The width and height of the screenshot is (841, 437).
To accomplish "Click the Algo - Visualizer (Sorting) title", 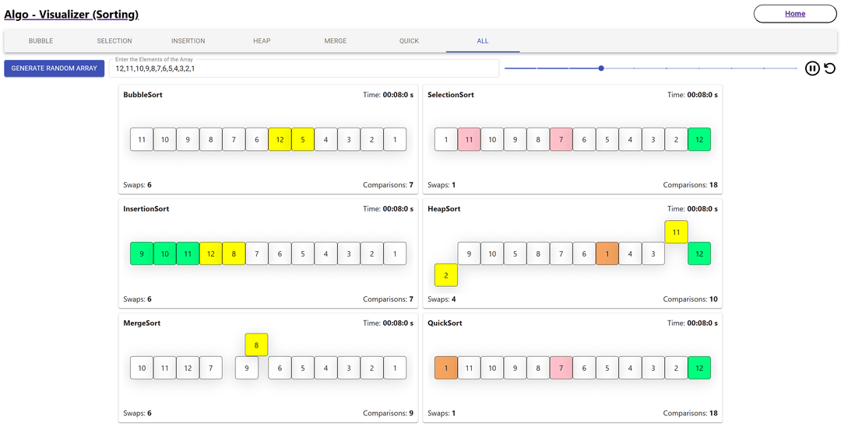I will click(72, 14).
